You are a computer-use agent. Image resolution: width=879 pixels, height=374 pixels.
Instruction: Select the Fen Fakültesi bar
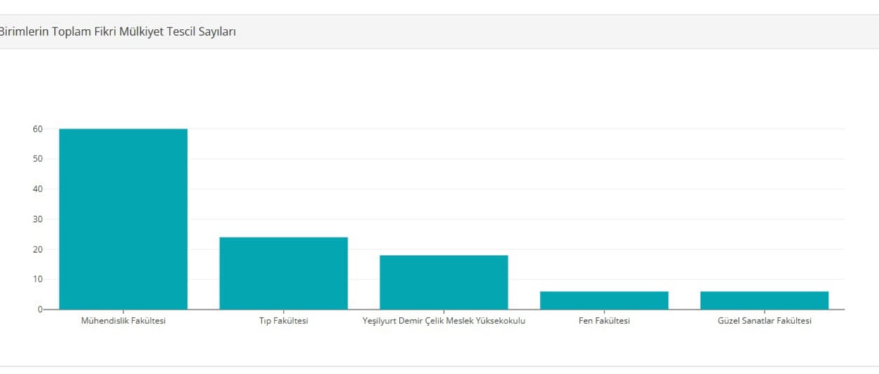604,300
